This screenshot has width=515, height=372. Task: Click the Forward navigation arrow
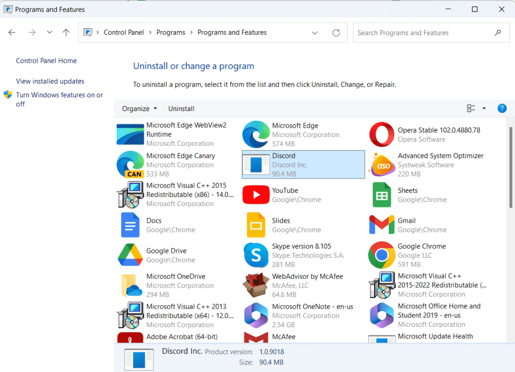point(32,32)
